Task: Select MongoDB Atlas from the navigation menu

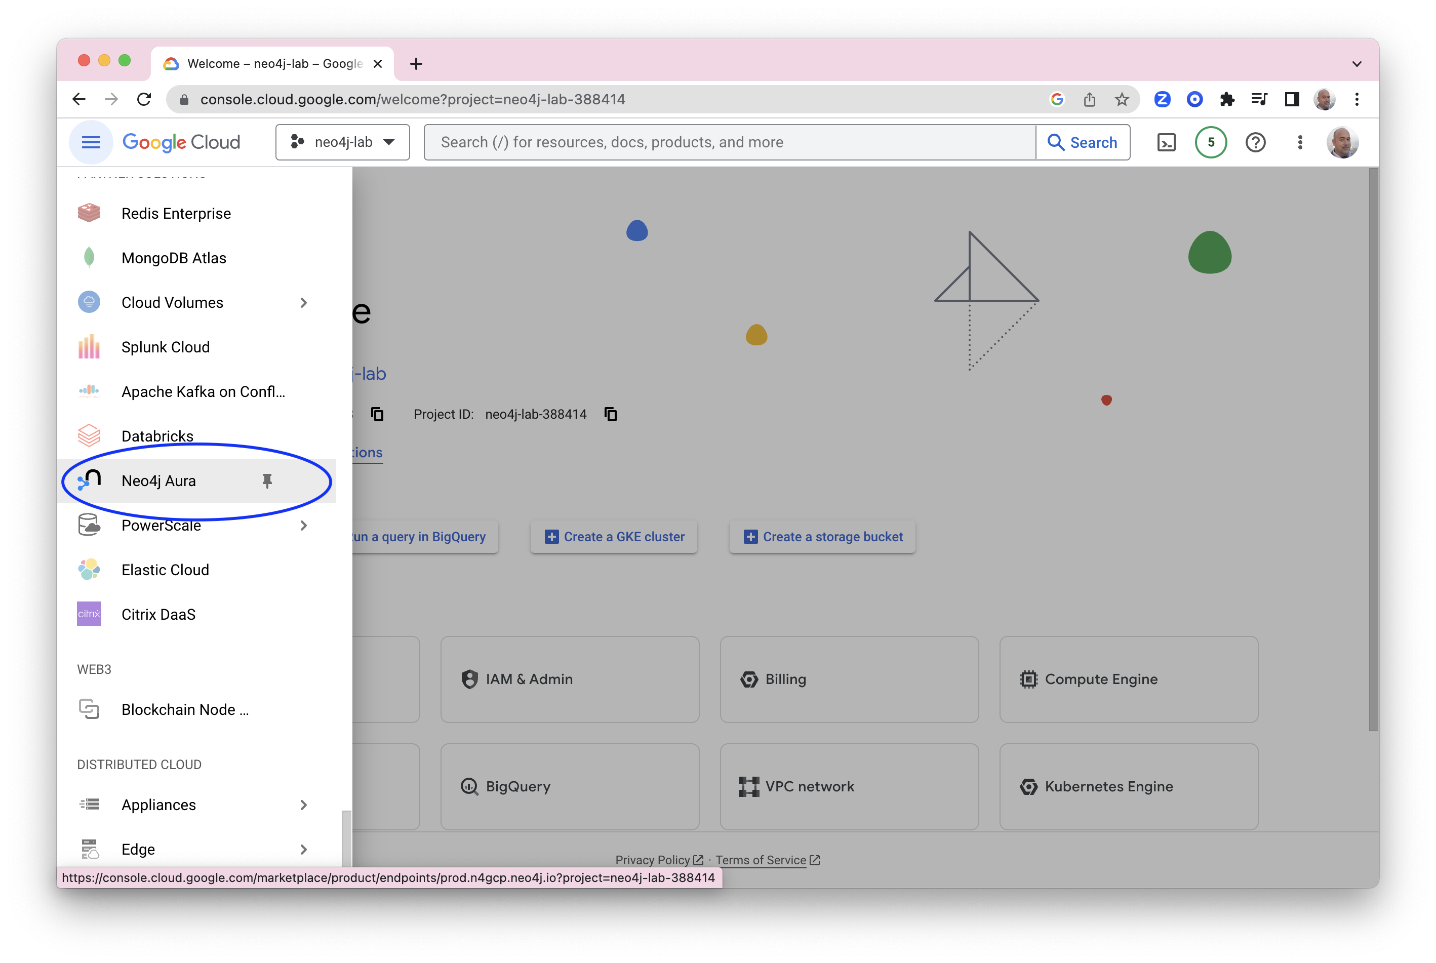Action: coord(174,258)
